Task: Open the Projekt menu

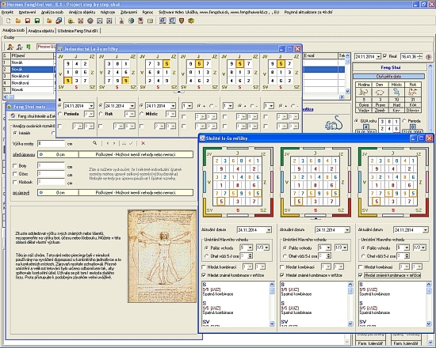Action: point(7,12)
